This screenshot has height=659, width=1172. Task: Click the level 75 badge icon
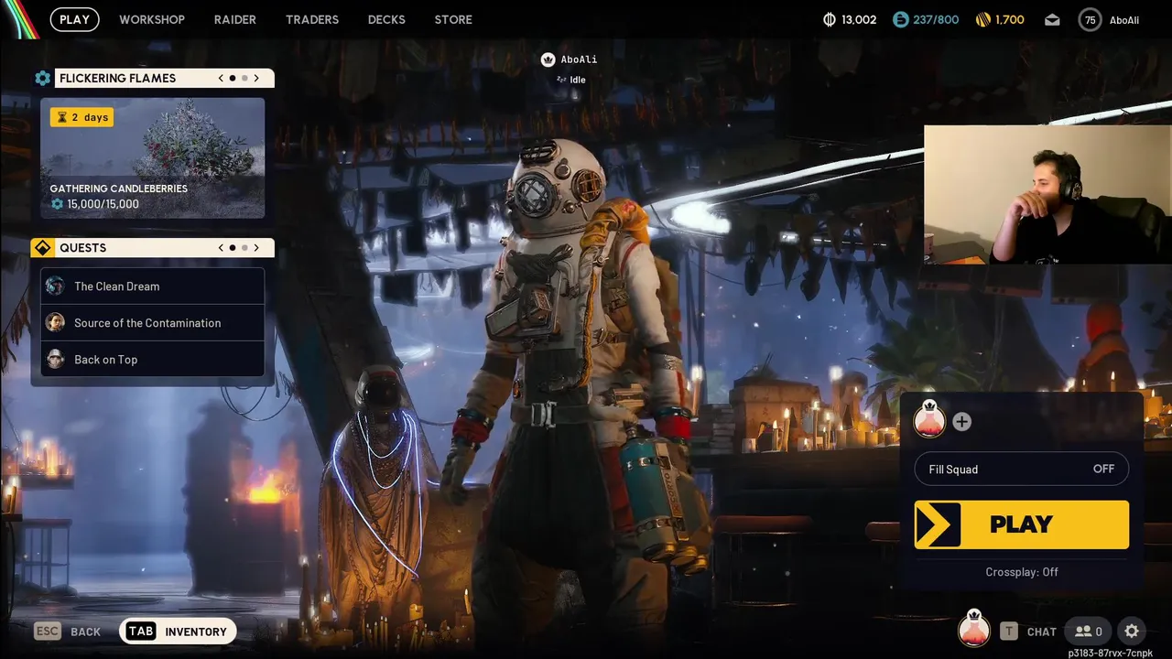click(x=1090, y=19)
